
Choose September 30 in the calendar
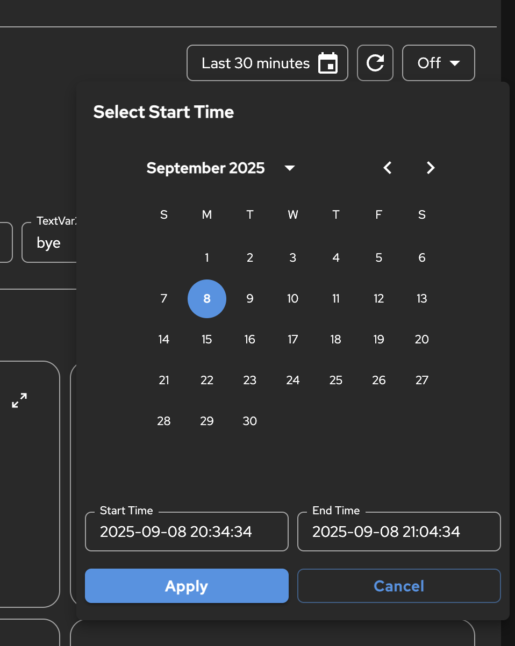250,421
